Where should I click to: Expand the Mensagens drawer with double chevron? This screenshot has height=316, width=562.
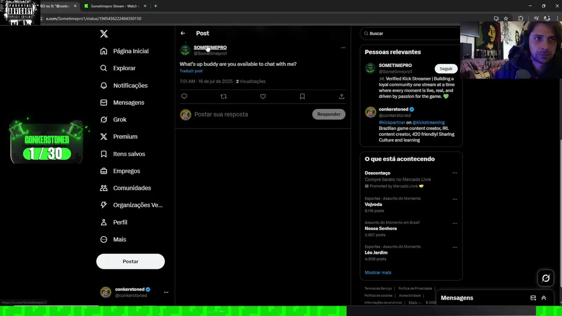click(x=544, y=298)
